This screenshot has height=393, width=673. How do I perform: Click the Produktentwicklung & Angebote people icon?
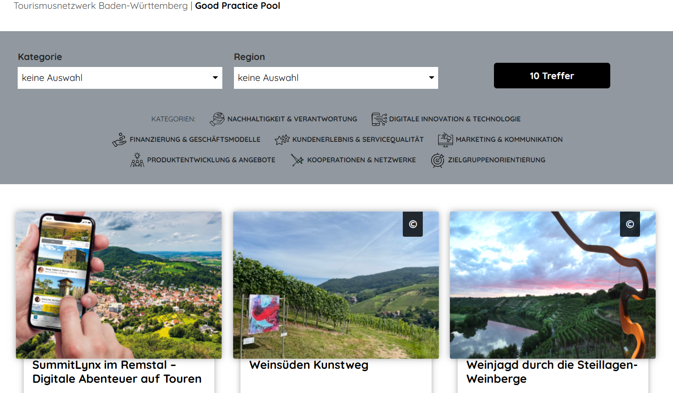coord(137,160)
